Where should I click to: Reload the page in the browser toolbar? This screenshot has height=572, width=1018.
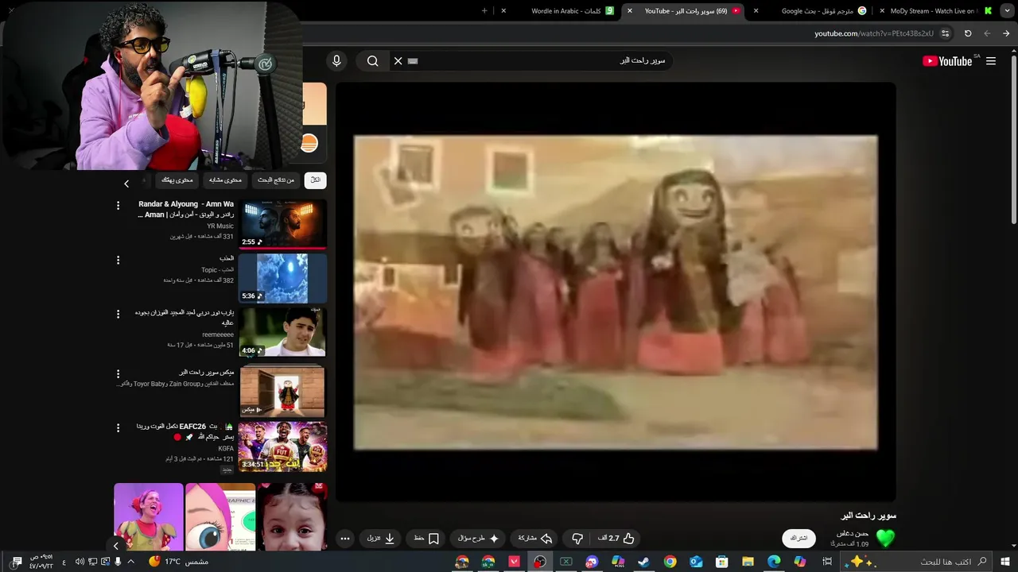[x=968, y=33]
